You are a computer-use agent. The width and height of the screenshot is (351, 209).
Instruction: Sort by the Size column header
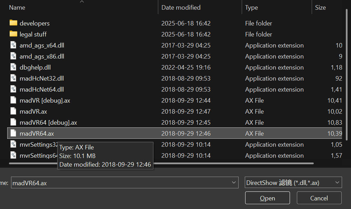pos(320,8)
